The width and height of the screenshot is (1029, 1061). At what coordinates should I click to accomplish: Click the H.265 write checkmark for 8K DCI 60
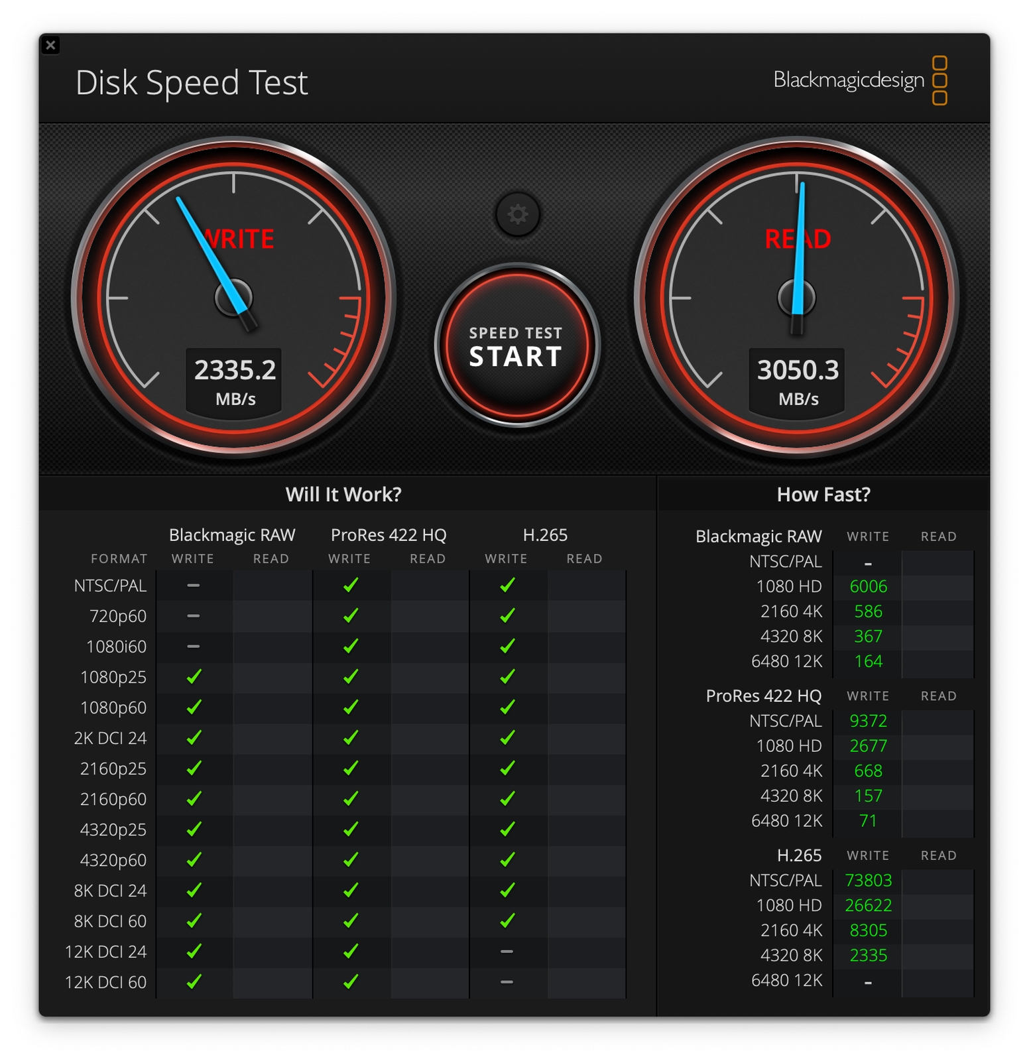pyautogui.click(x=507, y=920)
